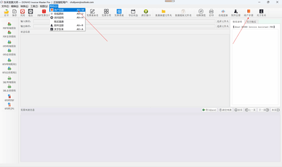Image resolution: width=282 pixels, height=167 pixels.
Task: Open the 编辑(E) menu
Action: [15, 6]
